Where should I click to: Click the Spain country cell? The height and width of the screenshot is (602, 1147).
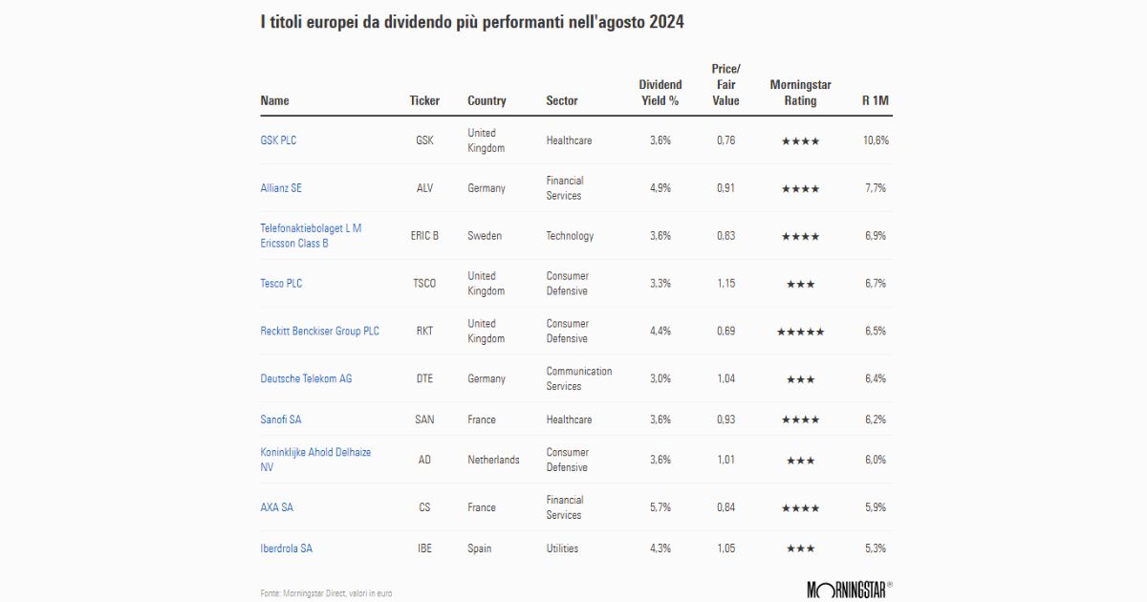coord(481,548)
